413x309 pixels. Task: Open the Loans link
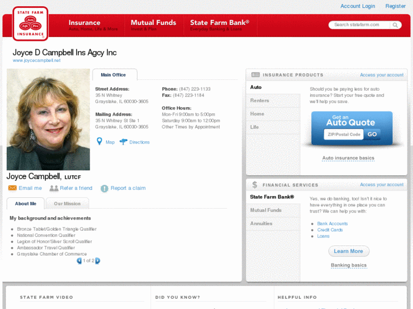tap(323, 236)
